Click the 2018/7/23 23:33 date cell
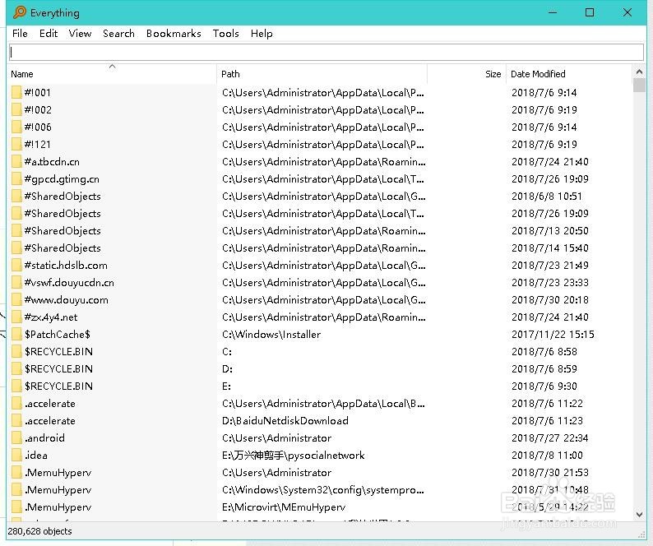The height and width of the screenshot is (546, 653). [x=549, y=283]
